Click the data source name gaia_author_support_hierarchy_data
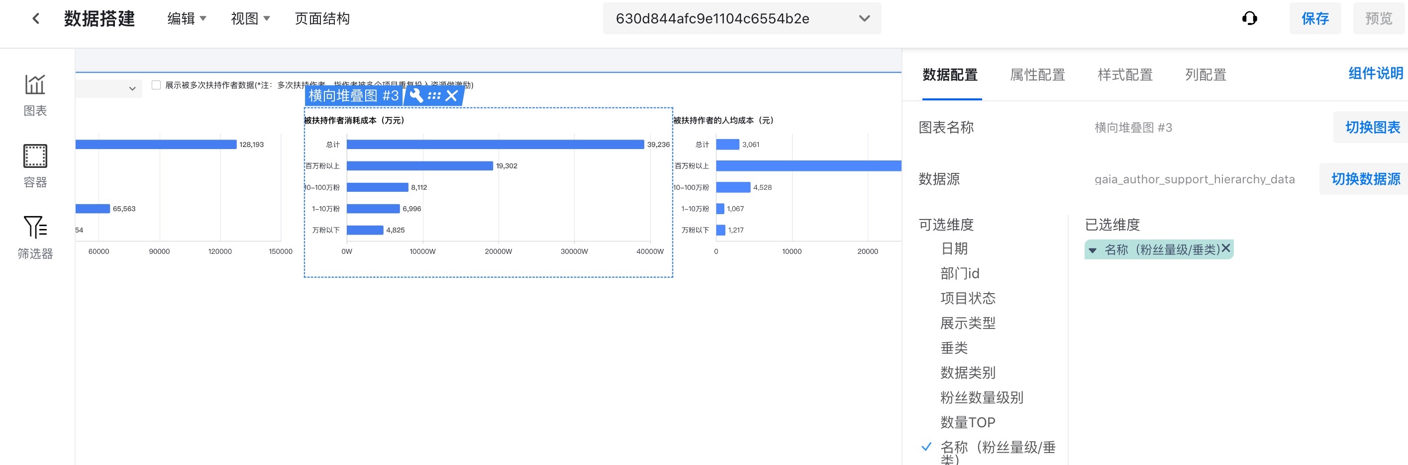The height and width of the screenshot is (465, 1408). pyautogui.click(x=1194, y=179)
